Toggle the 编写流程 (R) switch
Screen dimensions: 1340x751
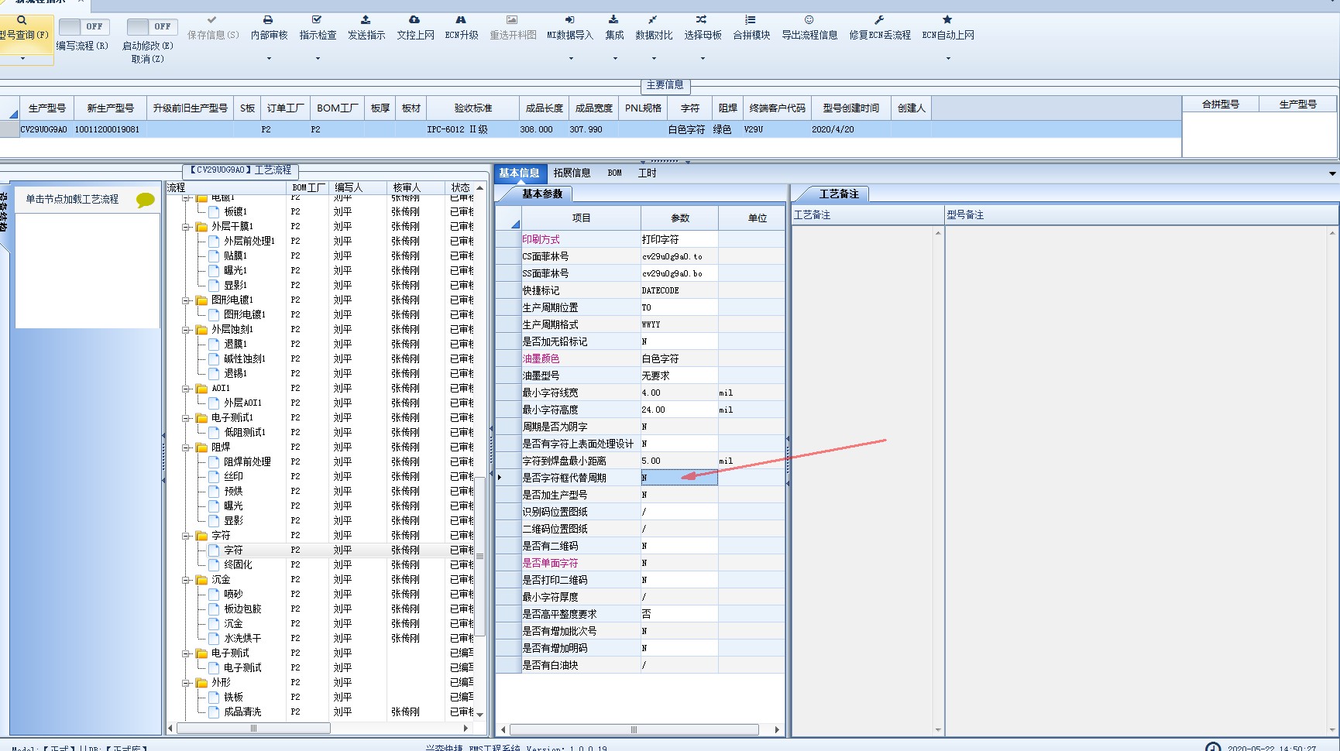[x=84, y=26]
